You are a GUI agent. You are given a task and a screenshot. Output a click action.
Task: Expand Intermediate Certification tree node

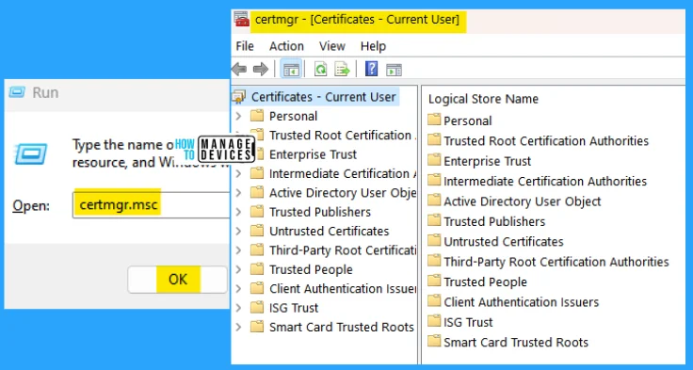[238, 174]
